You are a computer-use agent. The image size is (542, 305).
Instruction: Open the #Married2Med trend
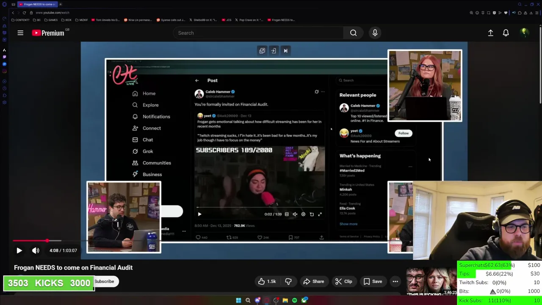pos(352,170)
